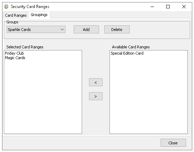
Task: Click the Close button at the bottom
Action: click(x=173, y=143)
